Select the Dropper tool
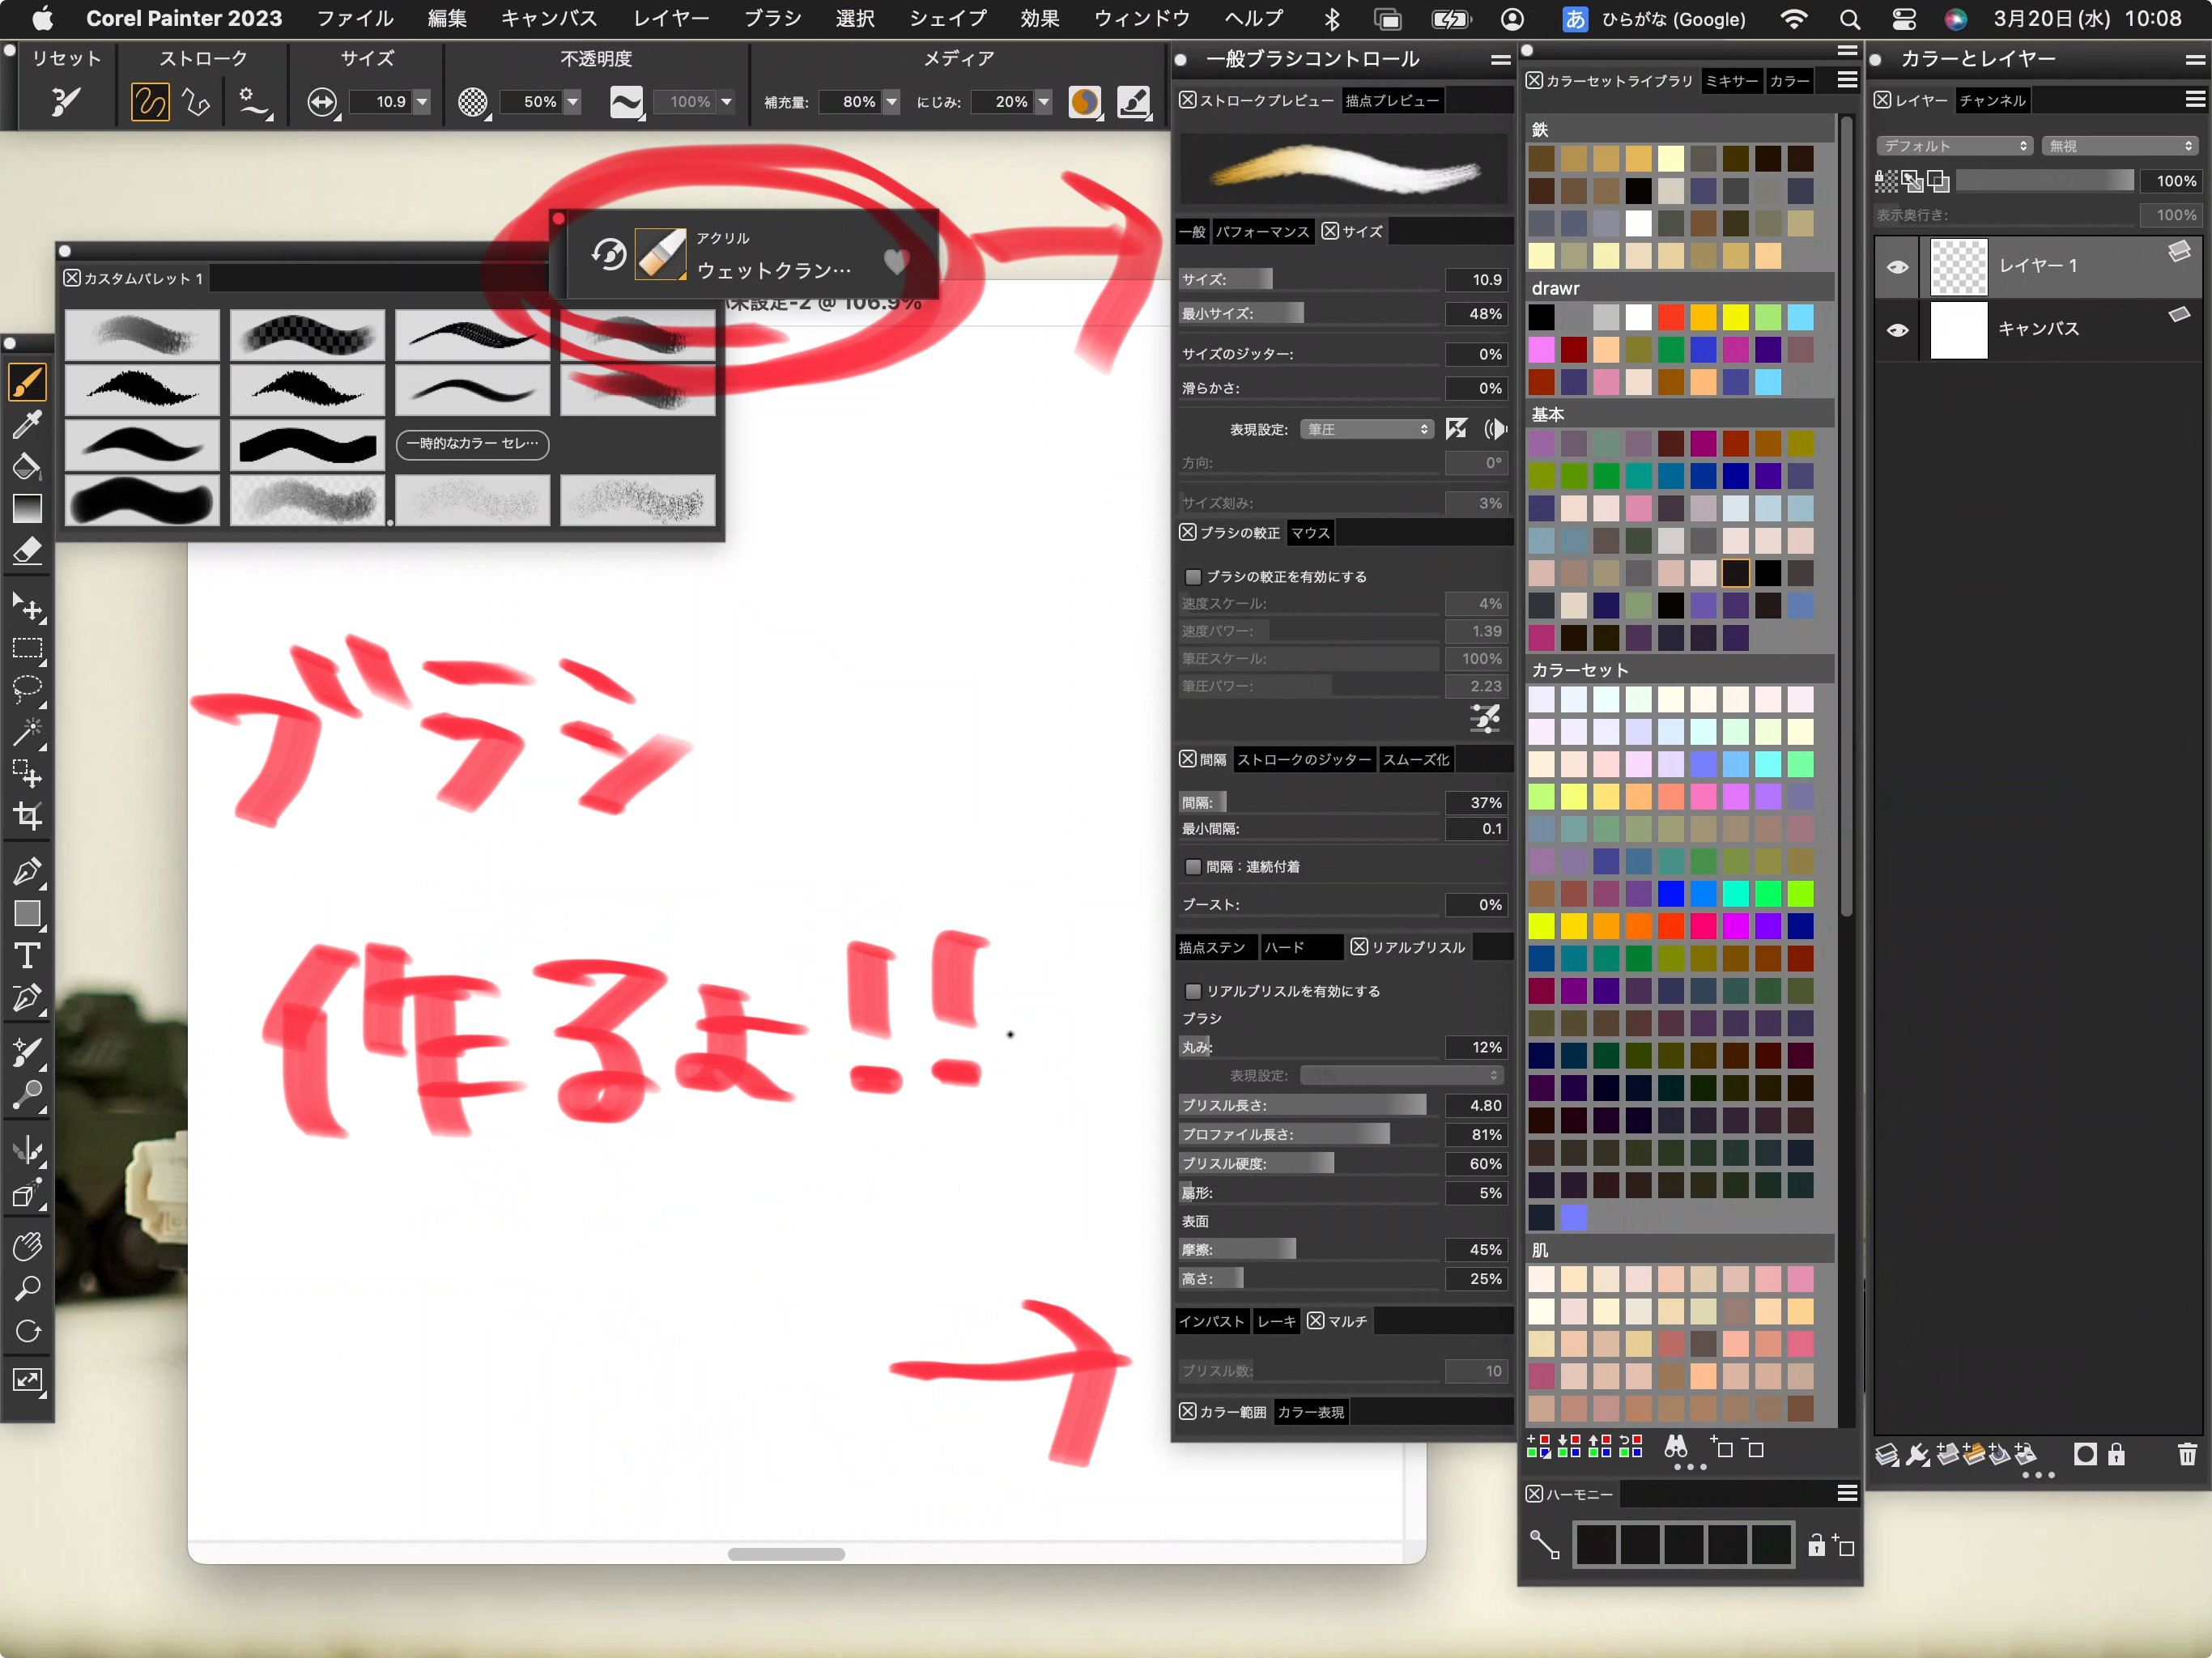This screenshot has height=1658, width=2212. tap(27, 424)
